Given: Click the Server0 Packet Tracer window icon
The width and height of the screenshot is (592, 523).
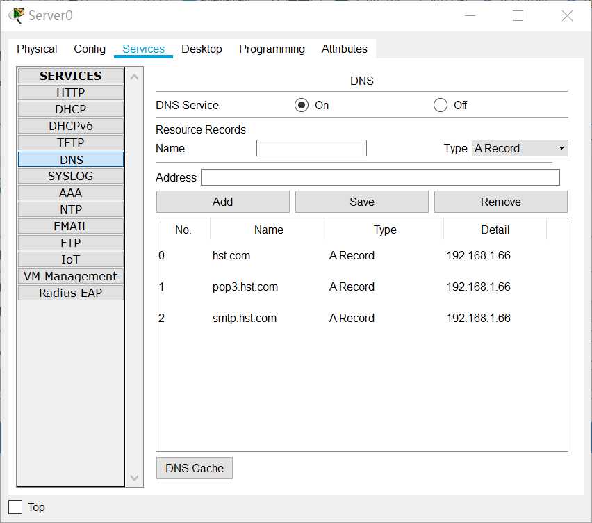Looking at the screenshot, I should [17, 15].
